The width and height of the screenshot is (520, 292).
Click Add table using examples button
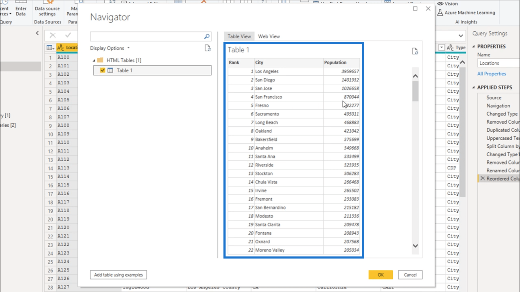pyautogui.click(x=119, y=275)
